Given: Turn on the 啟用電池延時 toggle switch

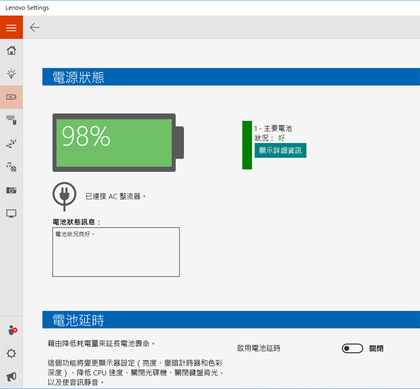Looking at the screenshot, I should (352, 349).
